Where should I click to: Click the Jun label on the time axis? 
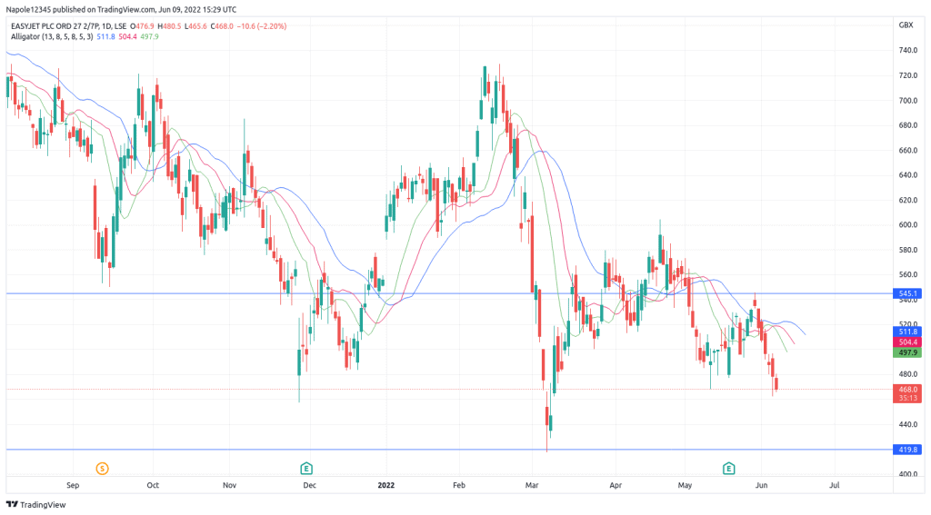click(761, 485)
